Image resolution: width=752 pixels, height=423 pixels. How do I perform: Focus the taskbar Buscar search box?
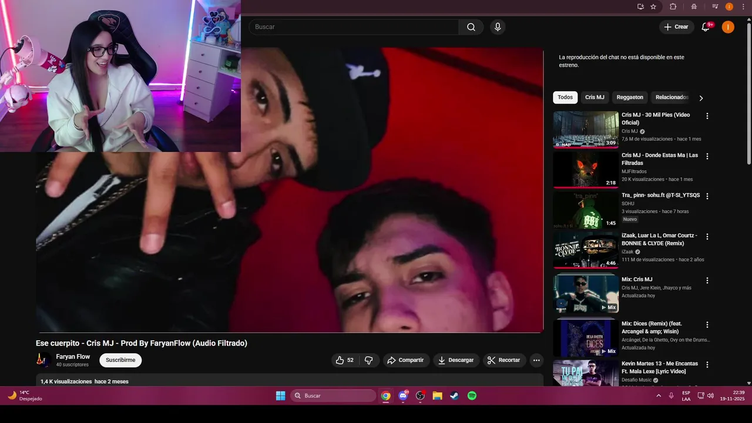(333, 396)
